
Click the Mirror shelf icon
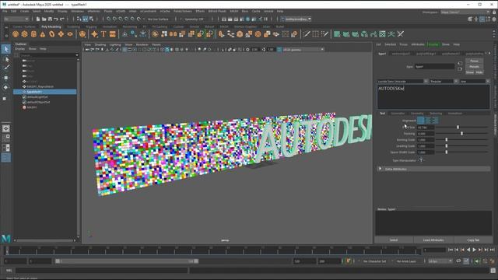[173, 34]
